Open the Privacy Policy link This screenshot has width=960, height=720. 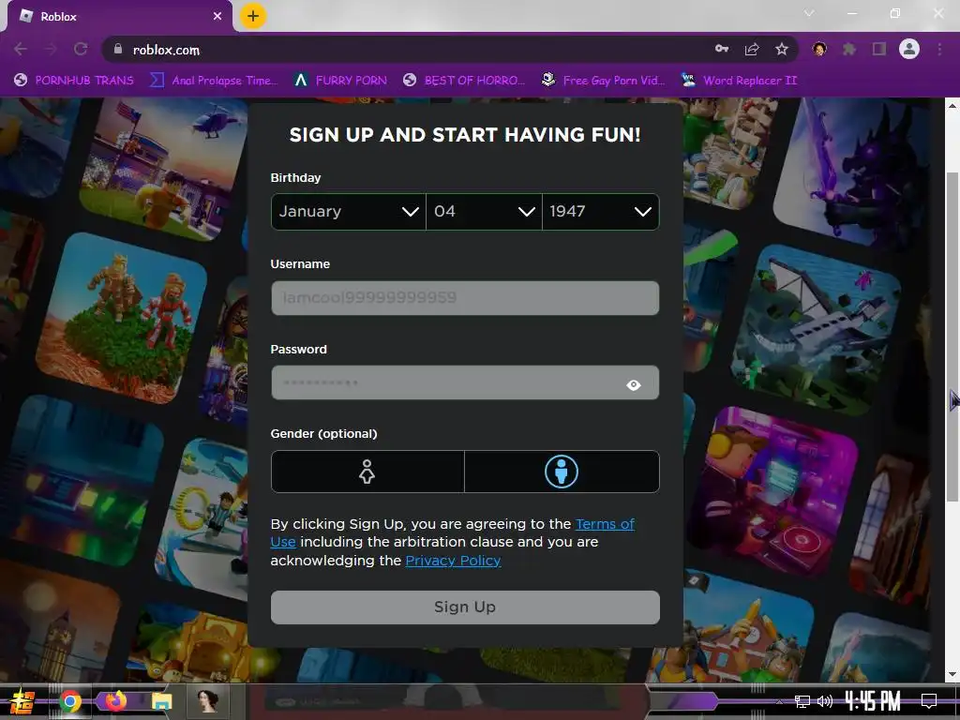453,561
